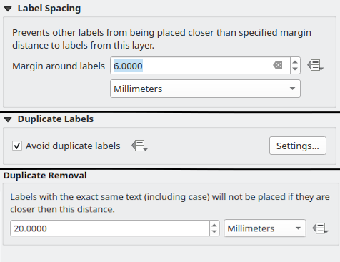This screenshot has height=262, width=340.
Task: Increase duplicate removal distance with up arrow
Action: point(214,225)
